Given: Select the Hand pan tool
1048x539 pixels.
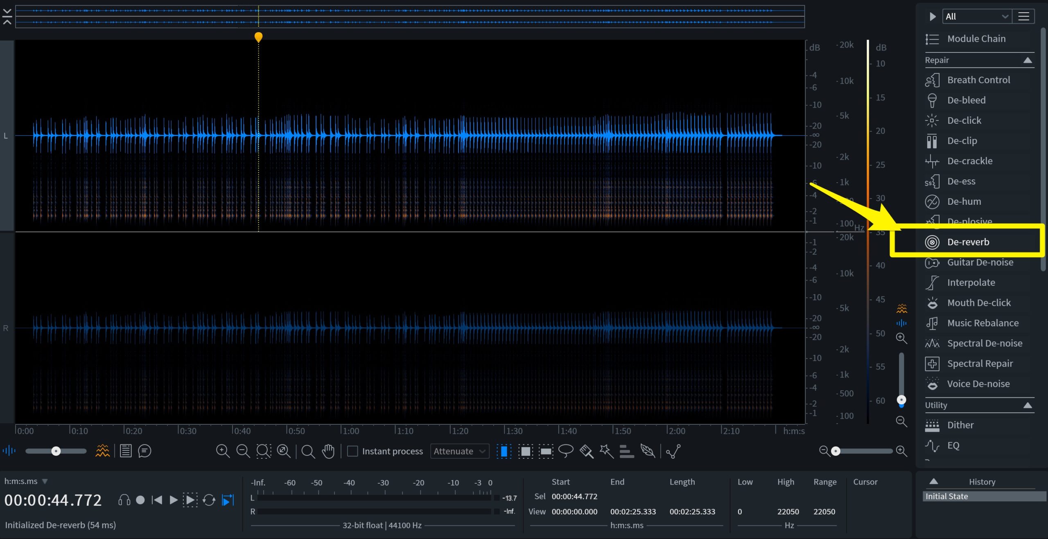Looking at the screenshot, I should click(328, 451).
